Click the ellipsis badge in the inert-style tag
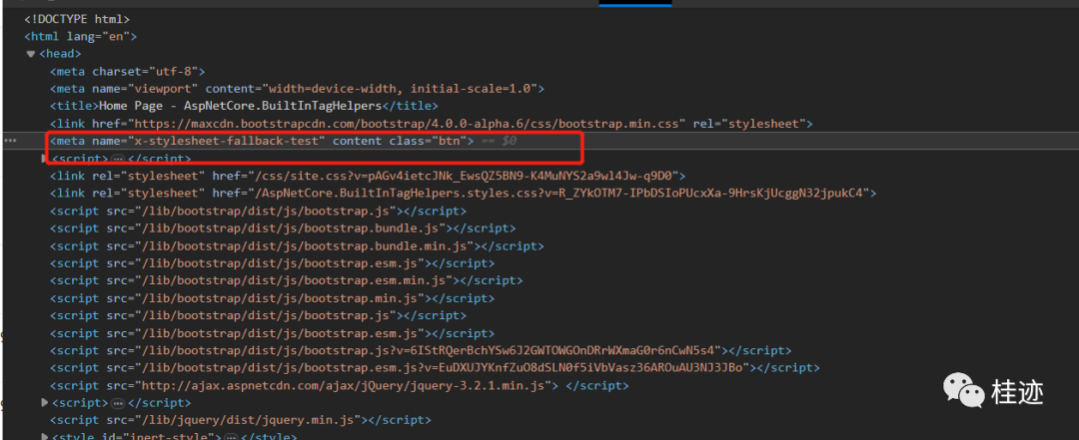 [231, 437]
